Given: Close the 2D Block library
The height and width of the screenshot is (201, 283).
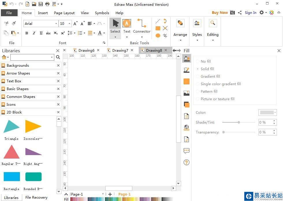Looking at the screenshot, I should (x=58, y=112).
